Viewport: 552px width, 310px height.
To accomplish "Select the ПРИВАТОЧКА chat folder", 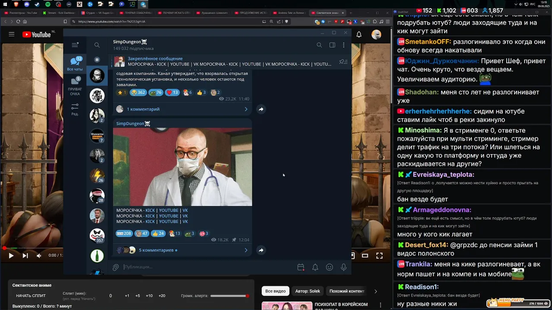I will click(x=75, y=86).
